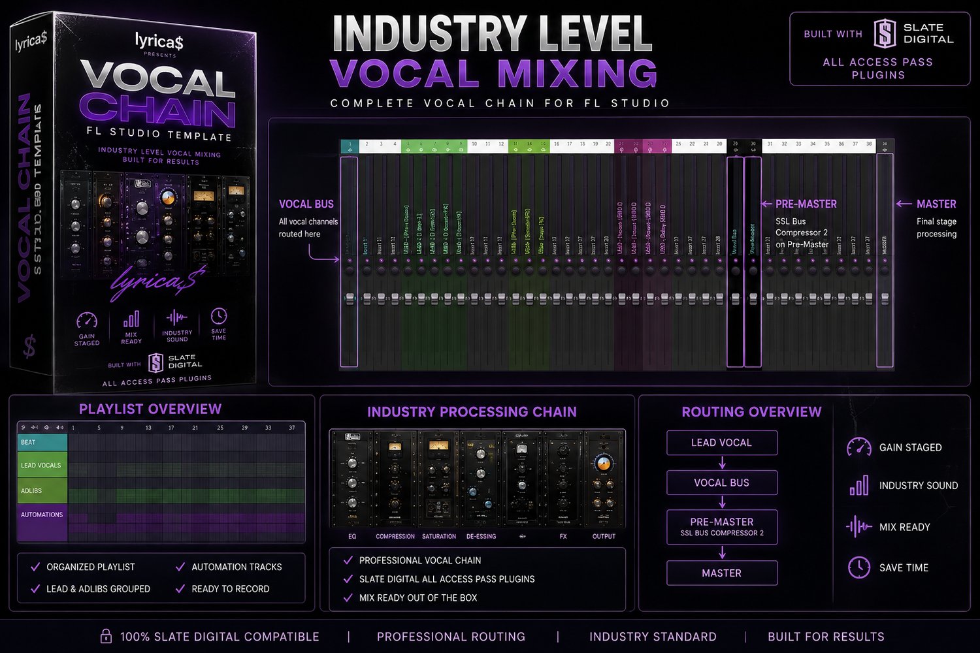Click the Vocal Bus box in Routing Overview
This screenshot has width=980, height=653.
(722, 483)
